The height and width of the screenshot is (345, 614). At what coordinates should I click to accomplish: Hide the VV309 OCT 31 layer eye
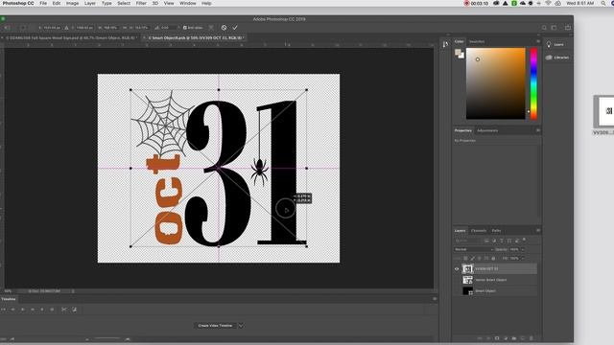457,269
